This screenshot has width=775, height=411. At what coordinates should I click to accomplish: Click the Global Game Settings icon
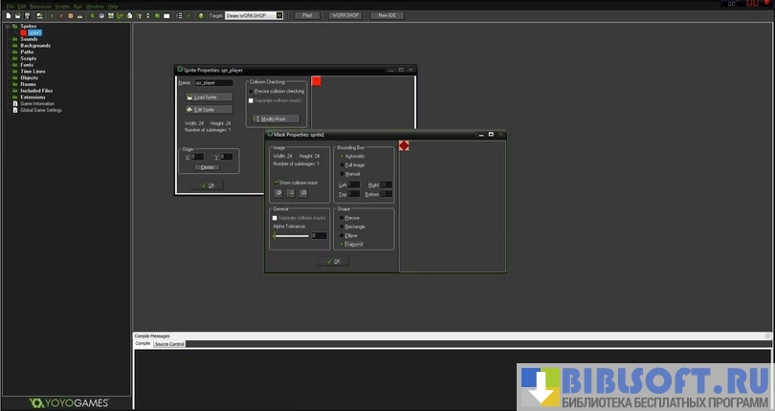click(x=14, y=110)
